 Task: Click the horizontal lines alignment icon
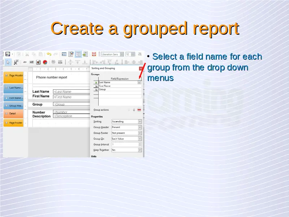point(53,62)
